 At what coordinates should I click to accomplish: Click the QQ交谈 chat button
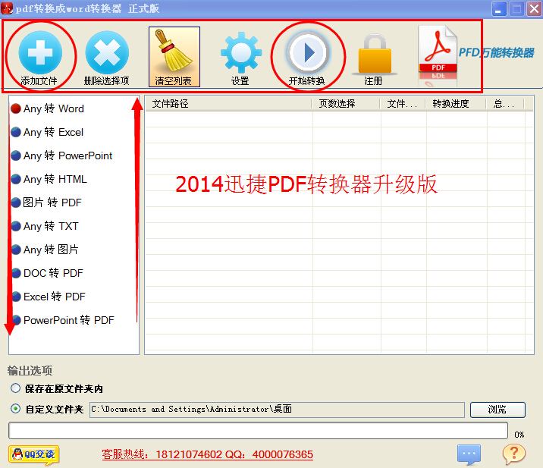pyautogui.click(x=34, y=454)
